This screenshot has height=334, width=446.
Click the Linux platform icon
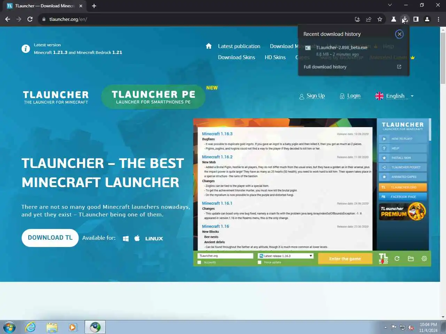[x=154, y=238]
